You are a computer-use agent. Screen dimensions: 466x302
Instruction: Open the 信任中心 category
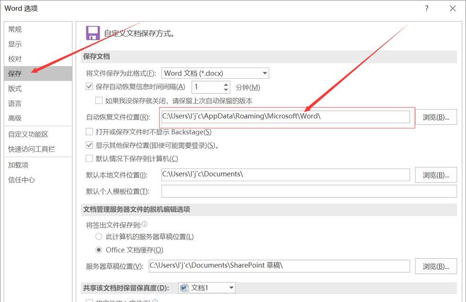coord(21,180)
